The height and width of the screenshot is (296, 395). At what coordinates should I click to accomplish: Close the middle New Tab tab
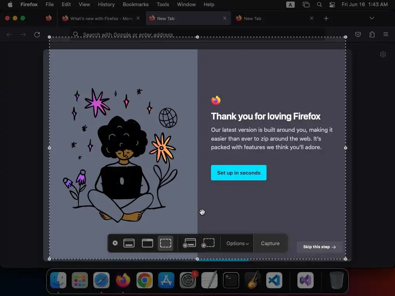click(225, 18)
